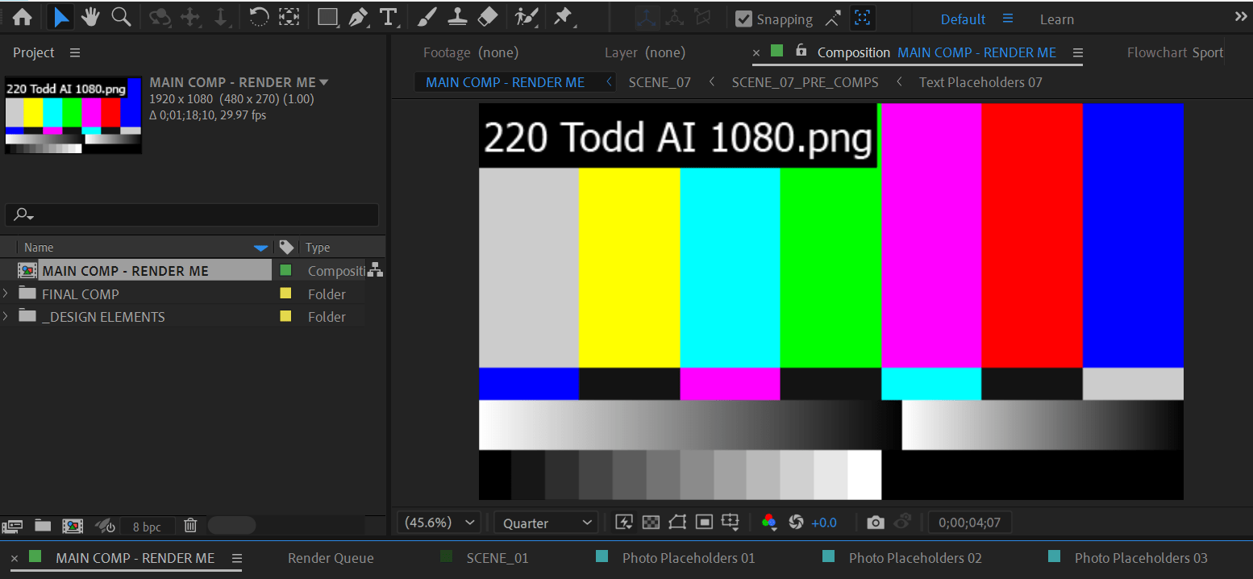
Task: Open the Quarter resolution dropdown
Action: click(x=545, y=523)
